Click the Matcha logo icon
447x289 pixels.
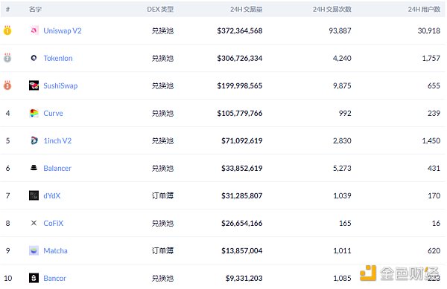(x=34, y=250)
